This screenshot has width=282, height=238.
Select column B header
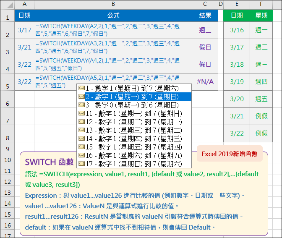point(113,4)
